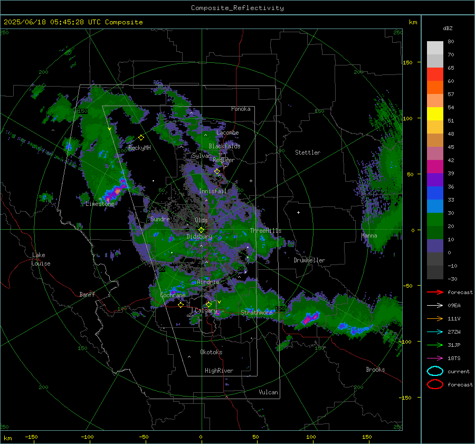Select the orange 111V arrow icon

tap(435, 318)
